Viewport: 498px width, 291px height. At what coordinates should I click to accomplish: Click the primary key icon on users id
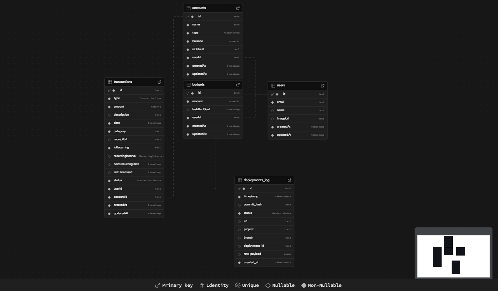click(x=272, y=94)
